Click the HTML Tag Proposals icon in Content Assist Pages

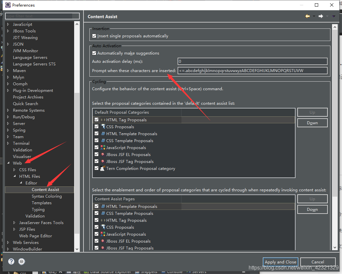[x=103, y=220]
